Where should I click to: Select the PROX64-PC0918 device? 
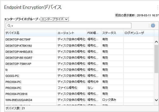pos(16,94)
